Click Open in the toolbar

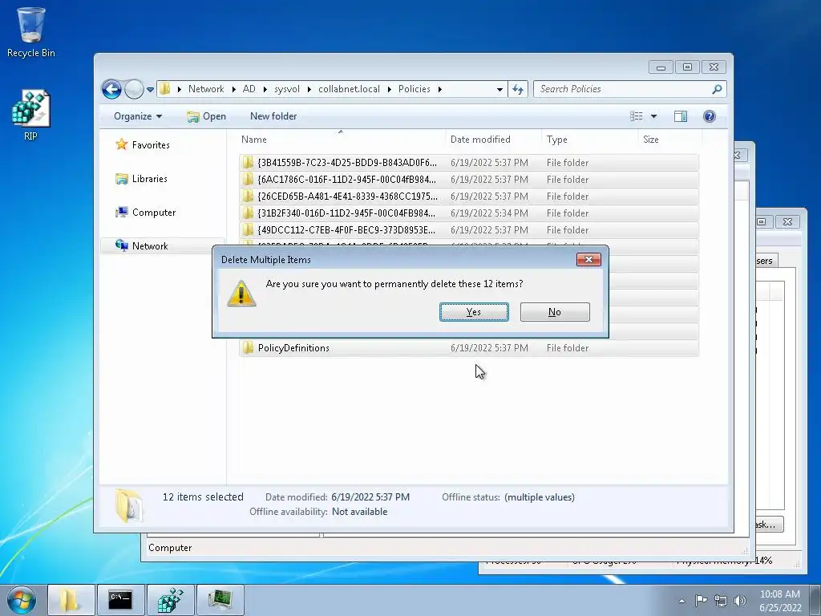coord(206,116)
